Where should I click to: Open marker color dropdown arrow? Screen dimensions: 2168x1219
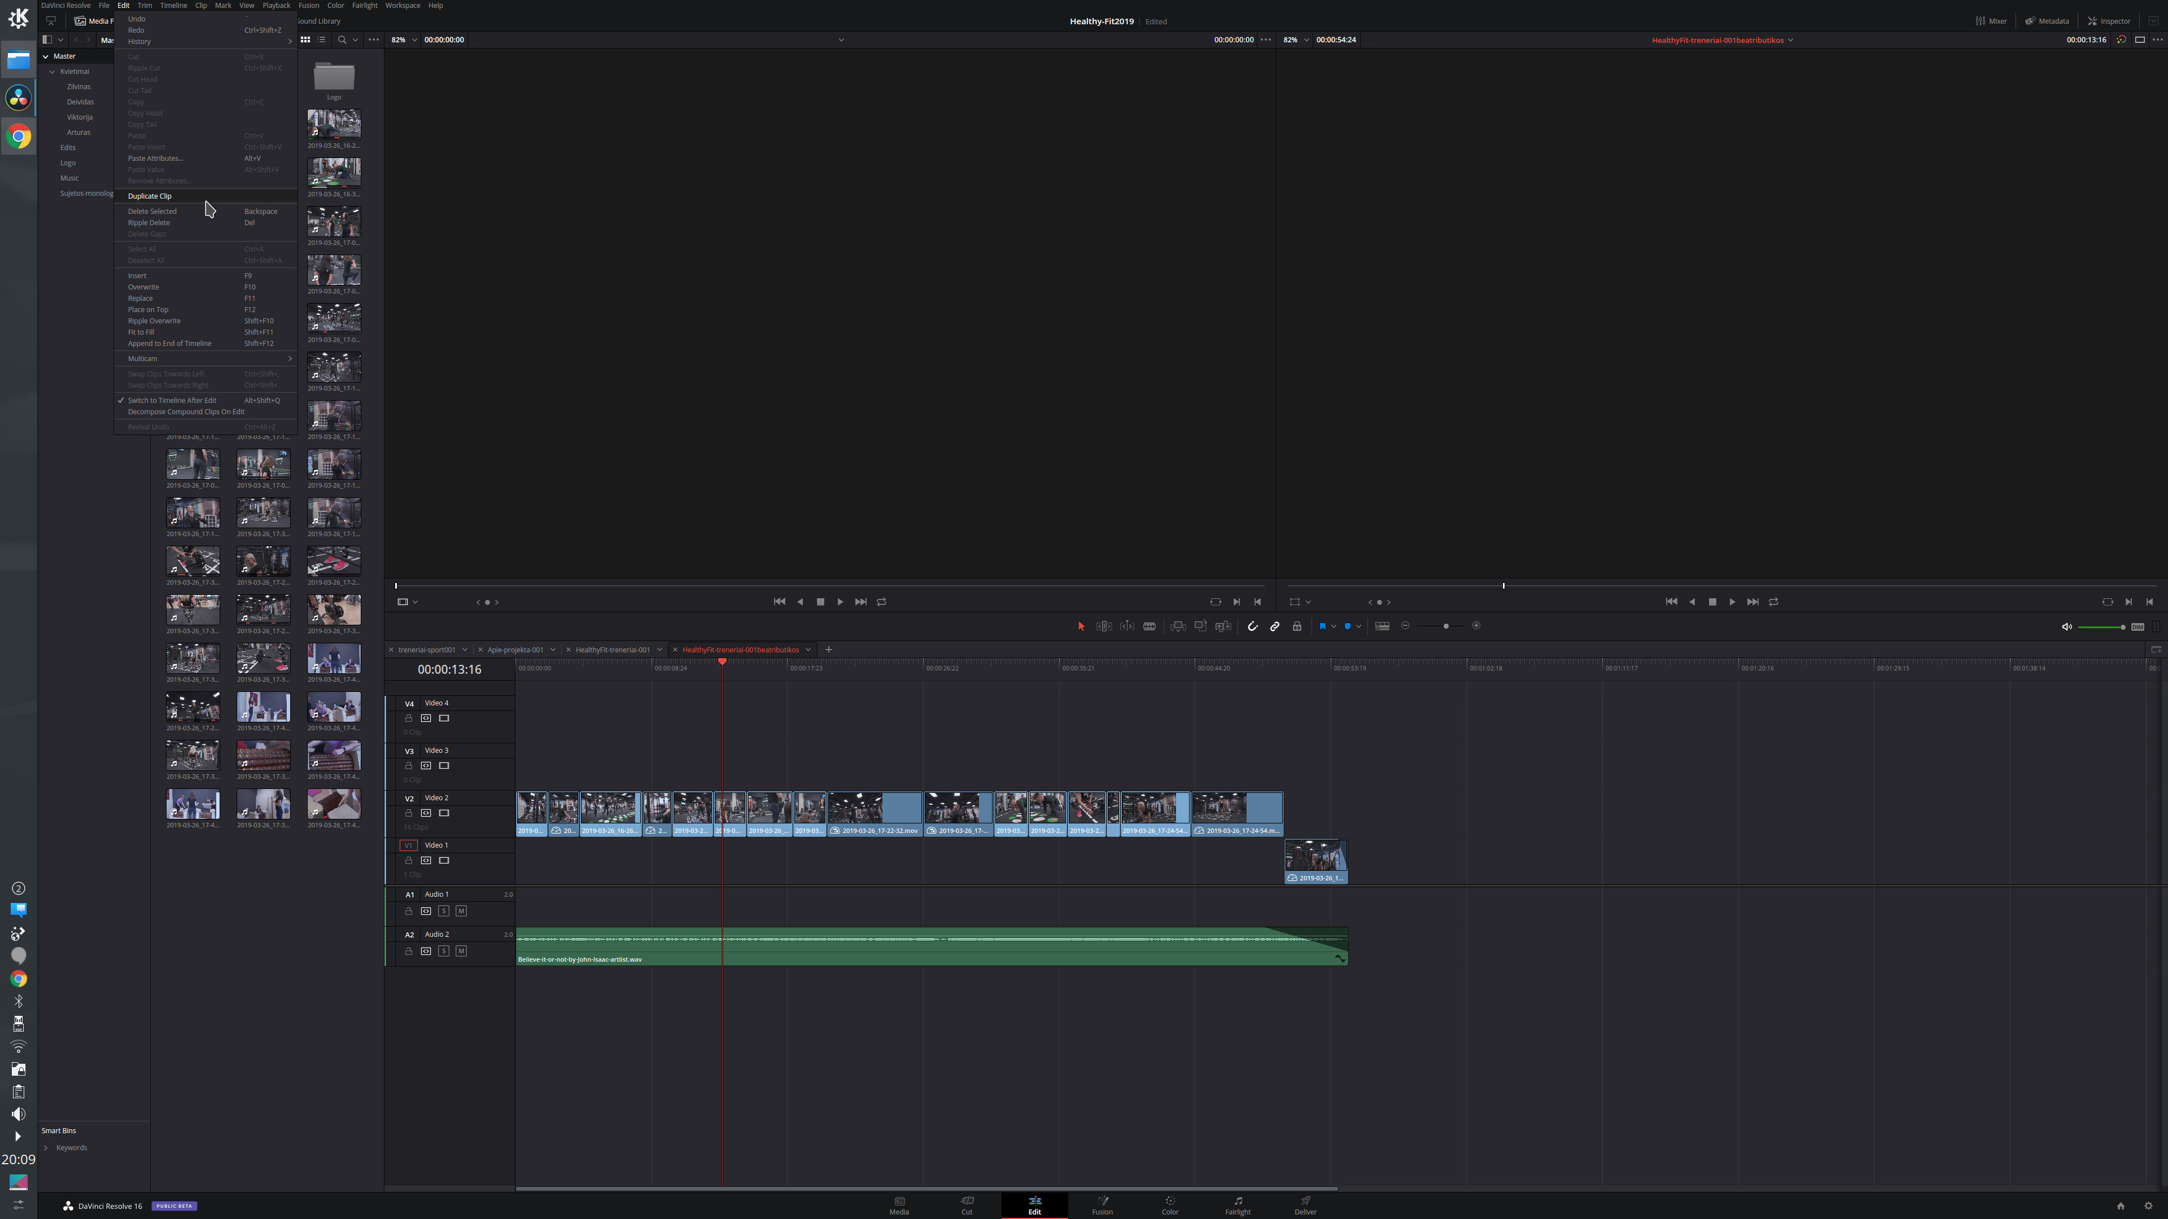coord(1358,626)
